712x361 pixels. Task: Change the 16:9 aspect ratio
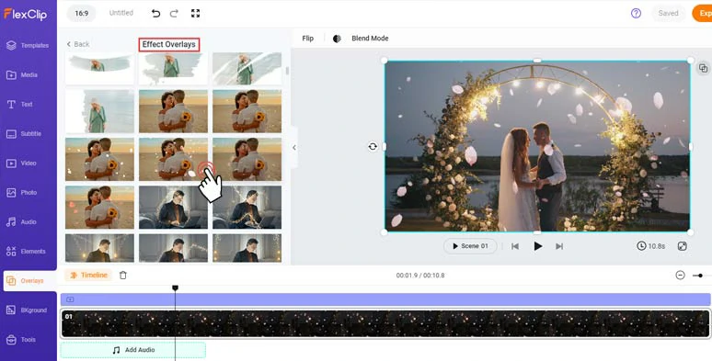tap(81, 13)
